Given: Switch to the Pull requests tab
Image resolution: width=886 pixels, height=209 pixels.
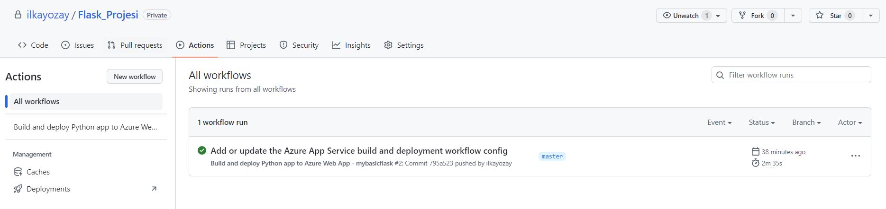Looking at the screenshot, I should click(135, 45).
